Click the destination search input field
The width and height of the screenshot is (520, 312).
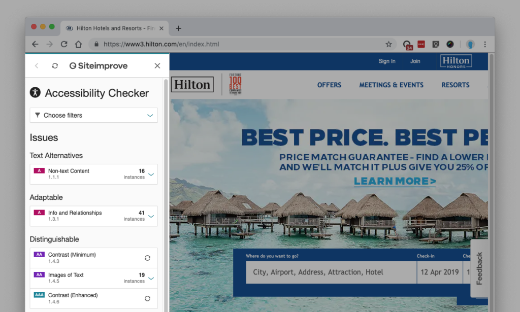[x=331, y=272]
